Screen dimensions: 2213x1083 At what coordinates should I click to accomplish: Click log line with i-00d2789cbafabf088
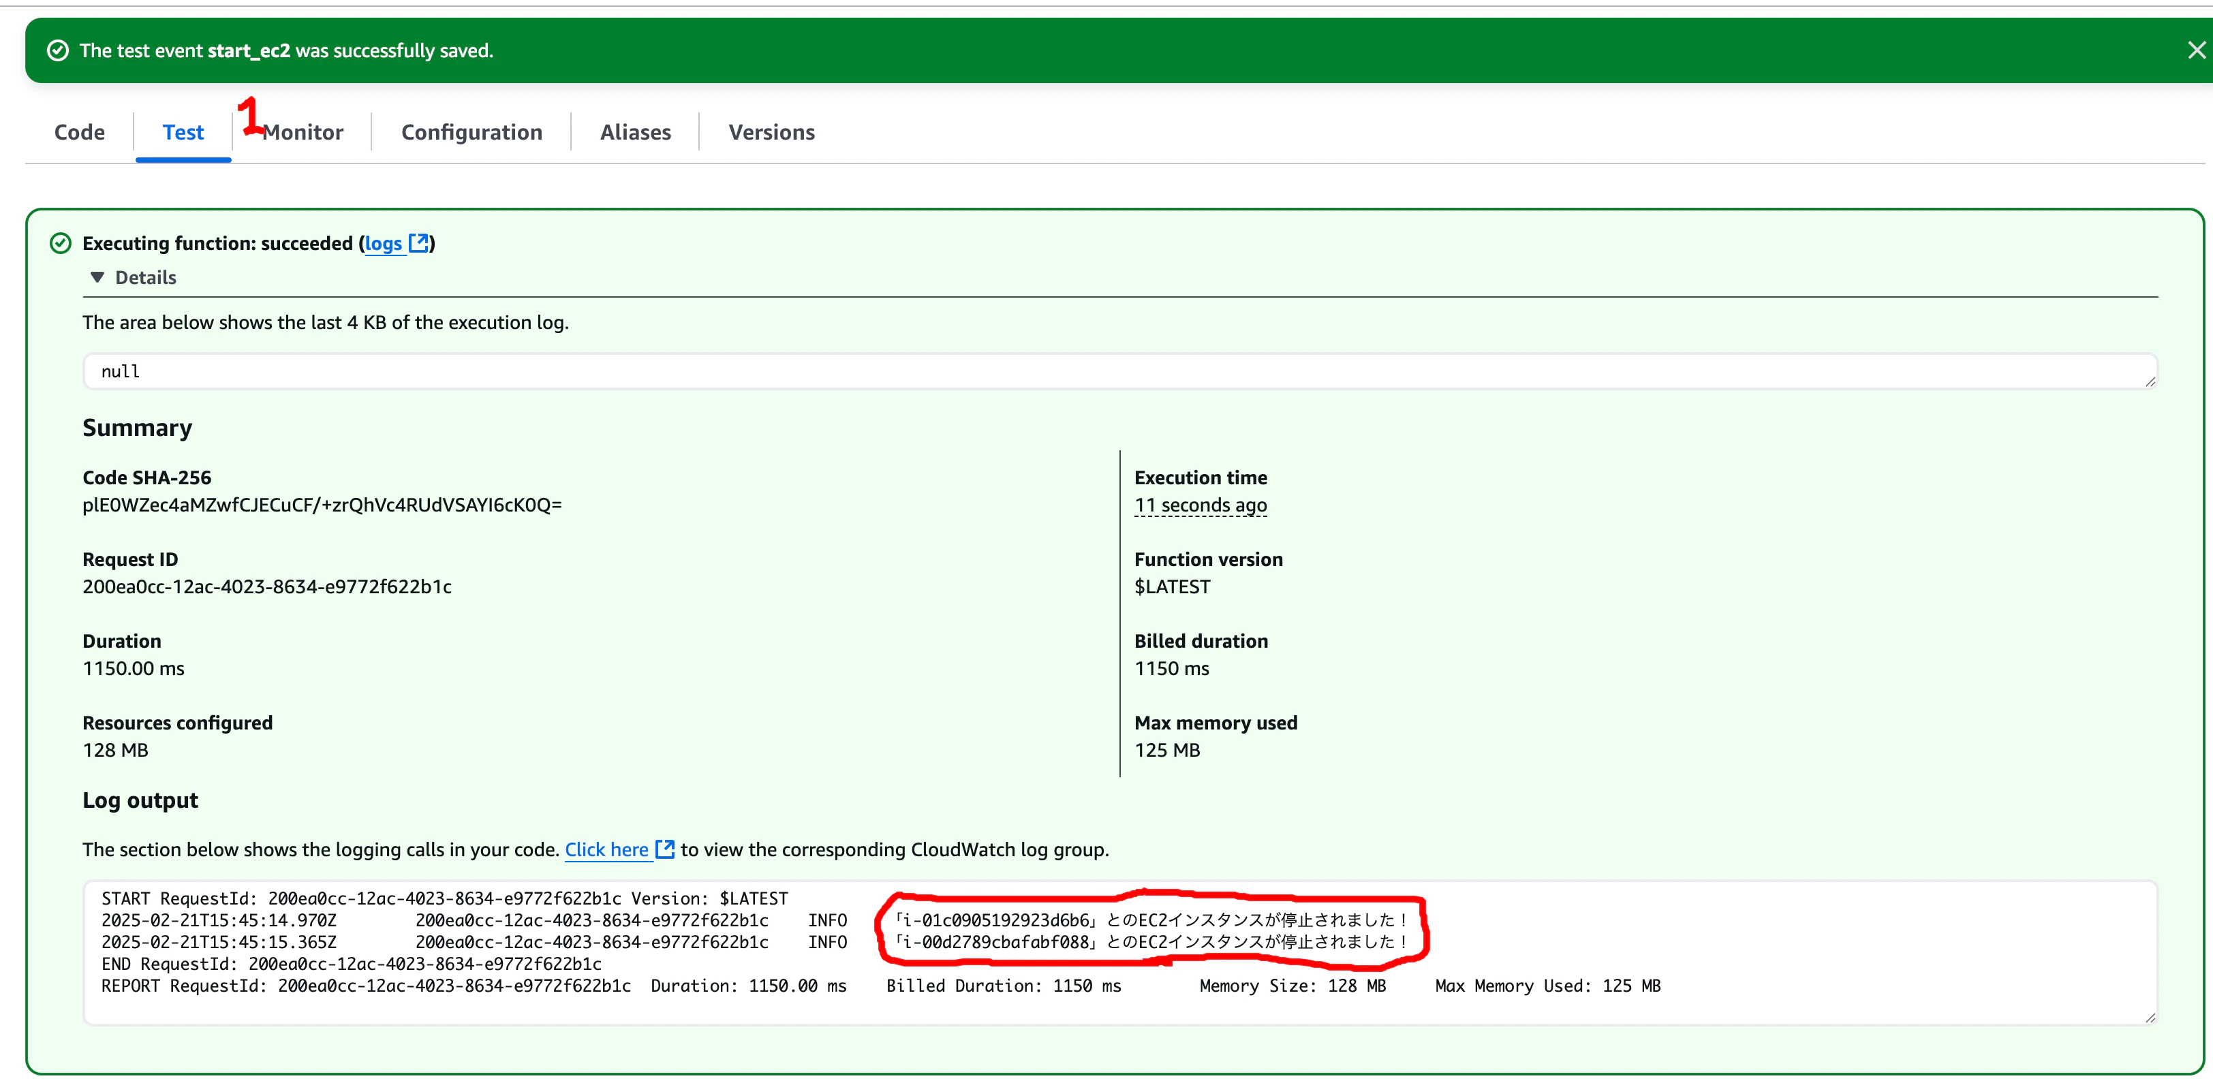[754, 942]
